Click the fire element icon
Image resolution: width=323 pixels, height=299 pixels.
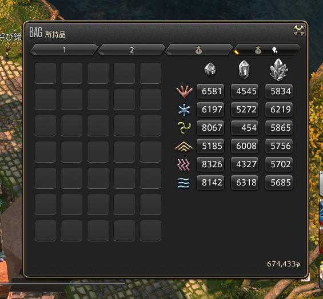(184, 91)
